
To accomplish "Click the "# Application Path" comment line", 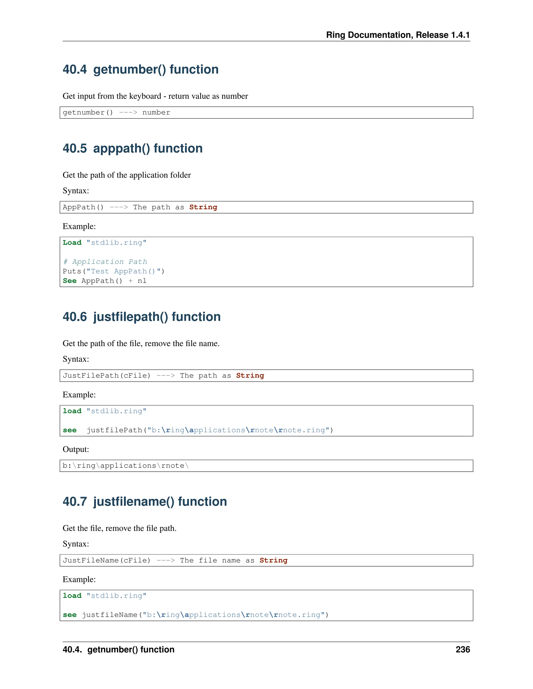I will [x=105, y=262].
